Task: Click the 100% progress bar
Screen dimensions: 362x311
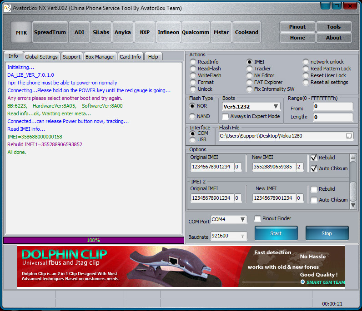Action: coord(94,240)
